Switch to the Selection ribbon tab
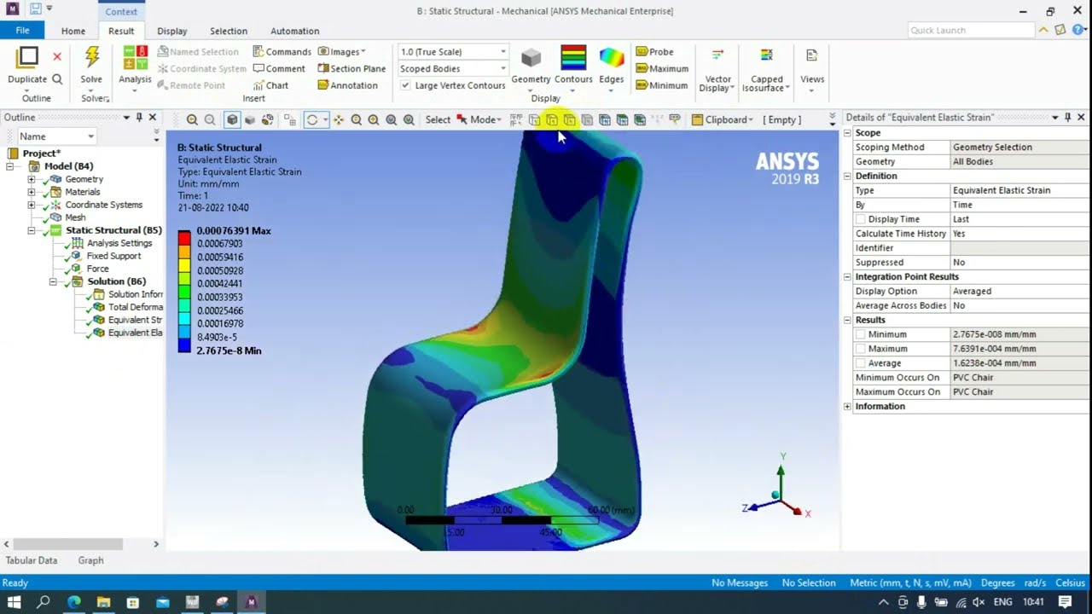Viewport: 1092px width, 614px height. pyautogui.click(x=229, y=31)
